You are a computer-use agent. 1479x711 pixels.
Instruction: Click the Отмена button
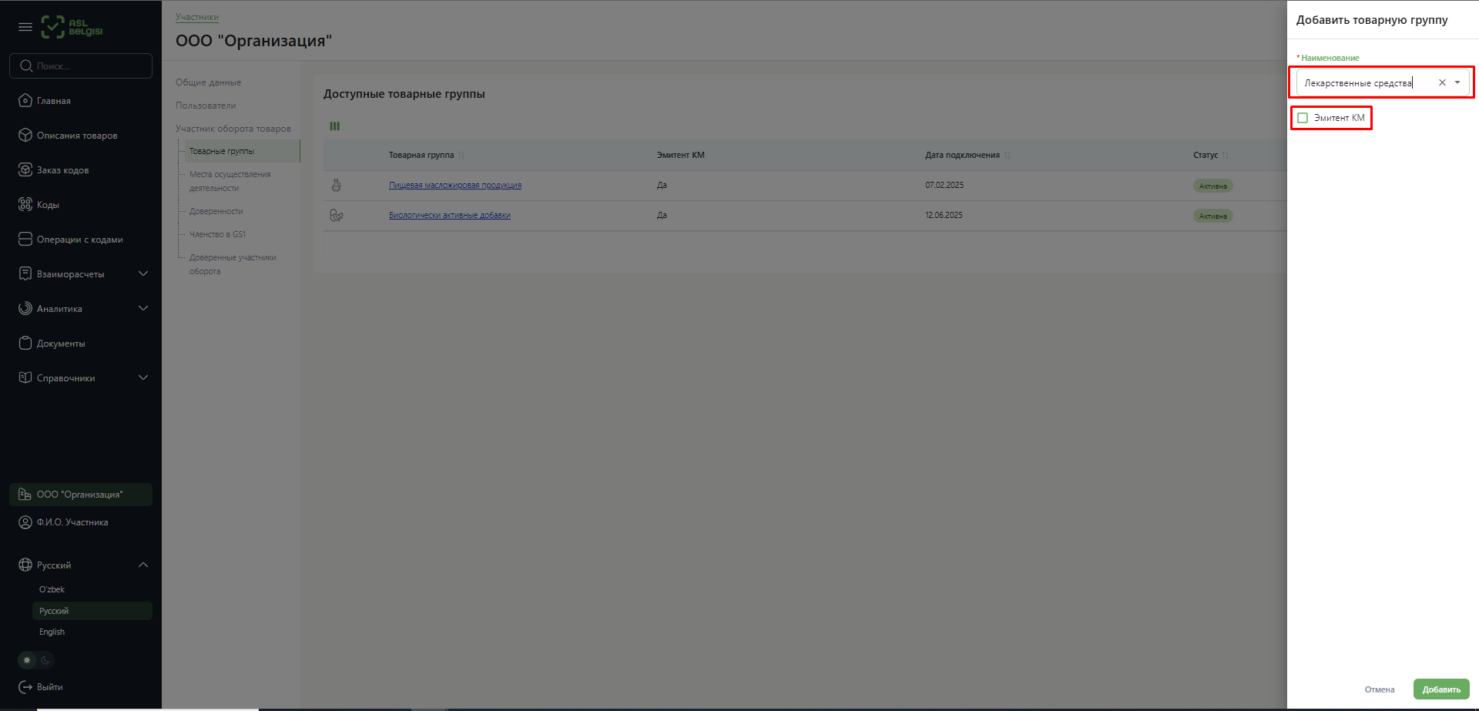(x=1380, y=689)
